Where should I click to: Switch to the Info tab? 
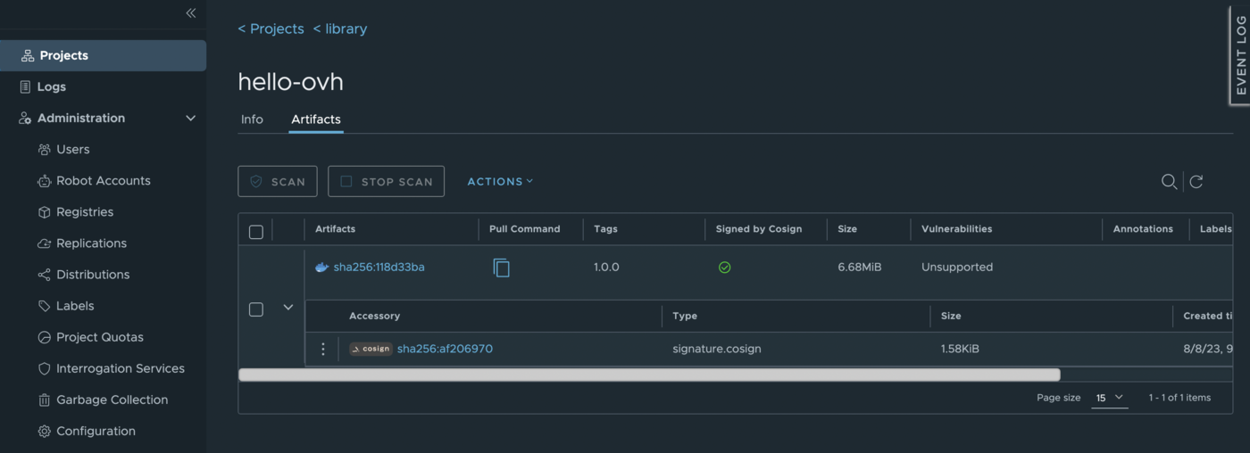pyautogui.click(x=252, y=119)
